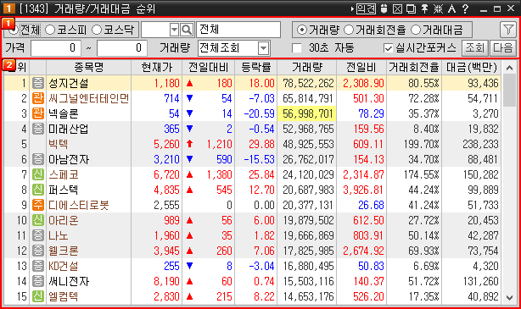Enable the 30초 자동 refresh checkbox

pos(296,48)
